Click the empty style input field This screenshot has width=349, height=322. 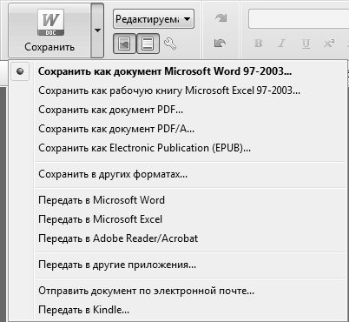coord(299,19)
